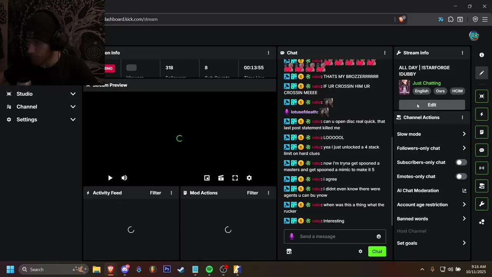Open Account age restriction options
Image resolution: width=492 pixels, height=277 pixels.
pos(432,205)
